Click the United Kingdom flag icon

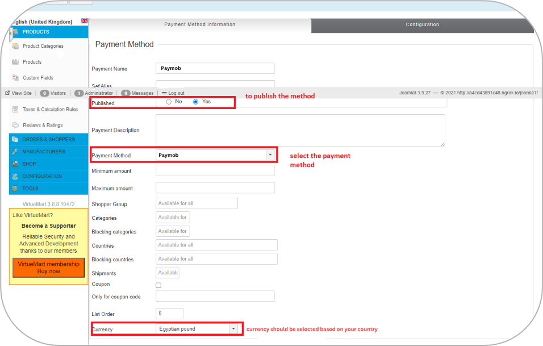tap(85, 21)
